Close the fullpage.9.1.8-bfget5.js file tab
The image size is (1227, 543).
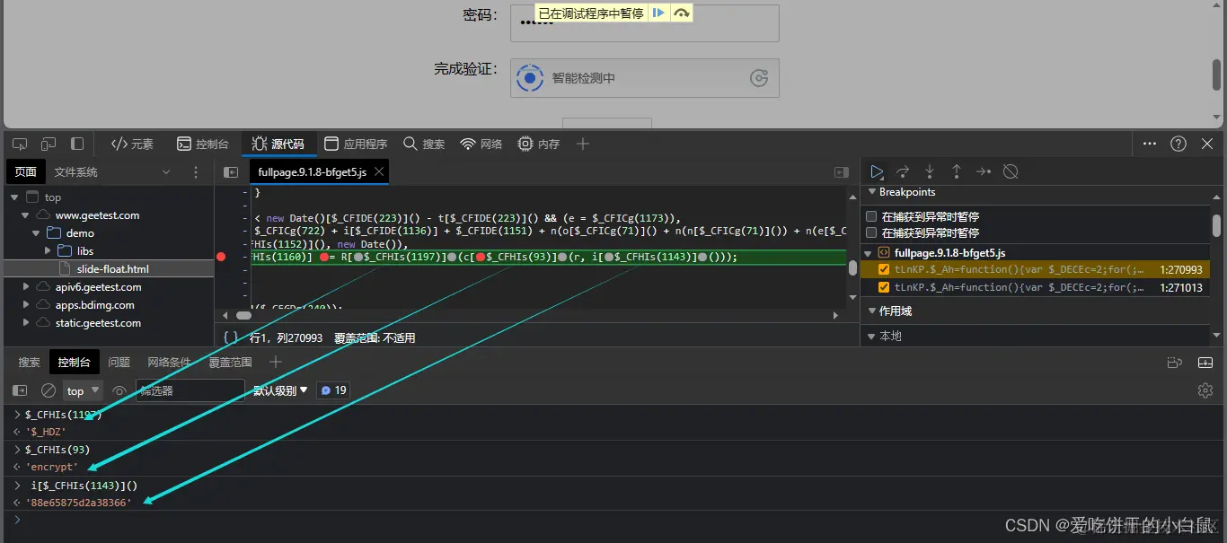point(379,171)
